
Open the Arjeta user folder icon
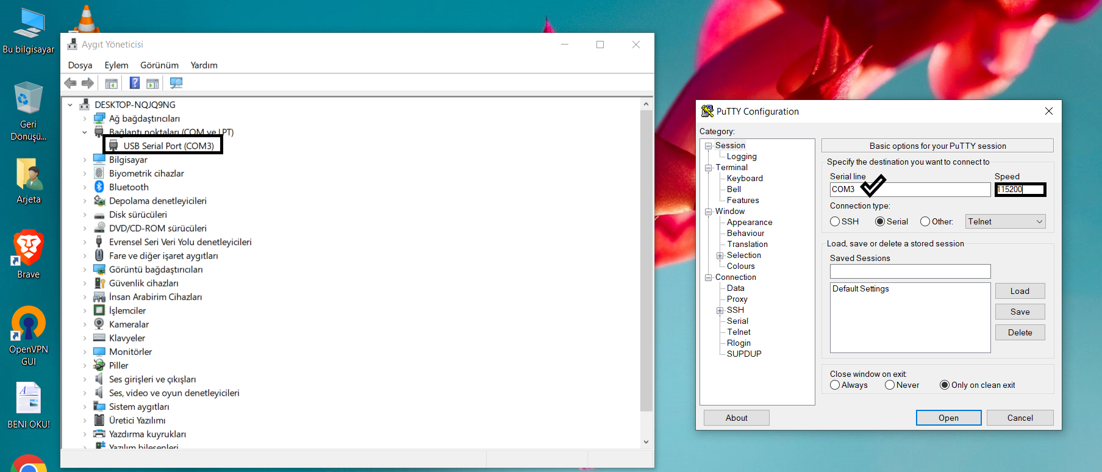(29, 181)
